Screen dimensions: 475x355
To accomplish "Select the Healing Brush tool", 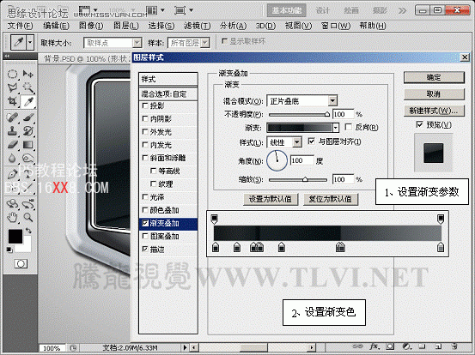I will 12,117.
